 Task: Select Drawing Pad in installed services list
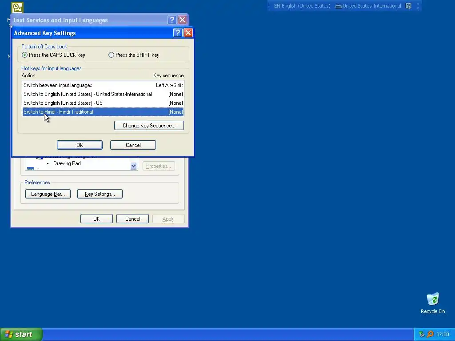(x=67, y=163)
